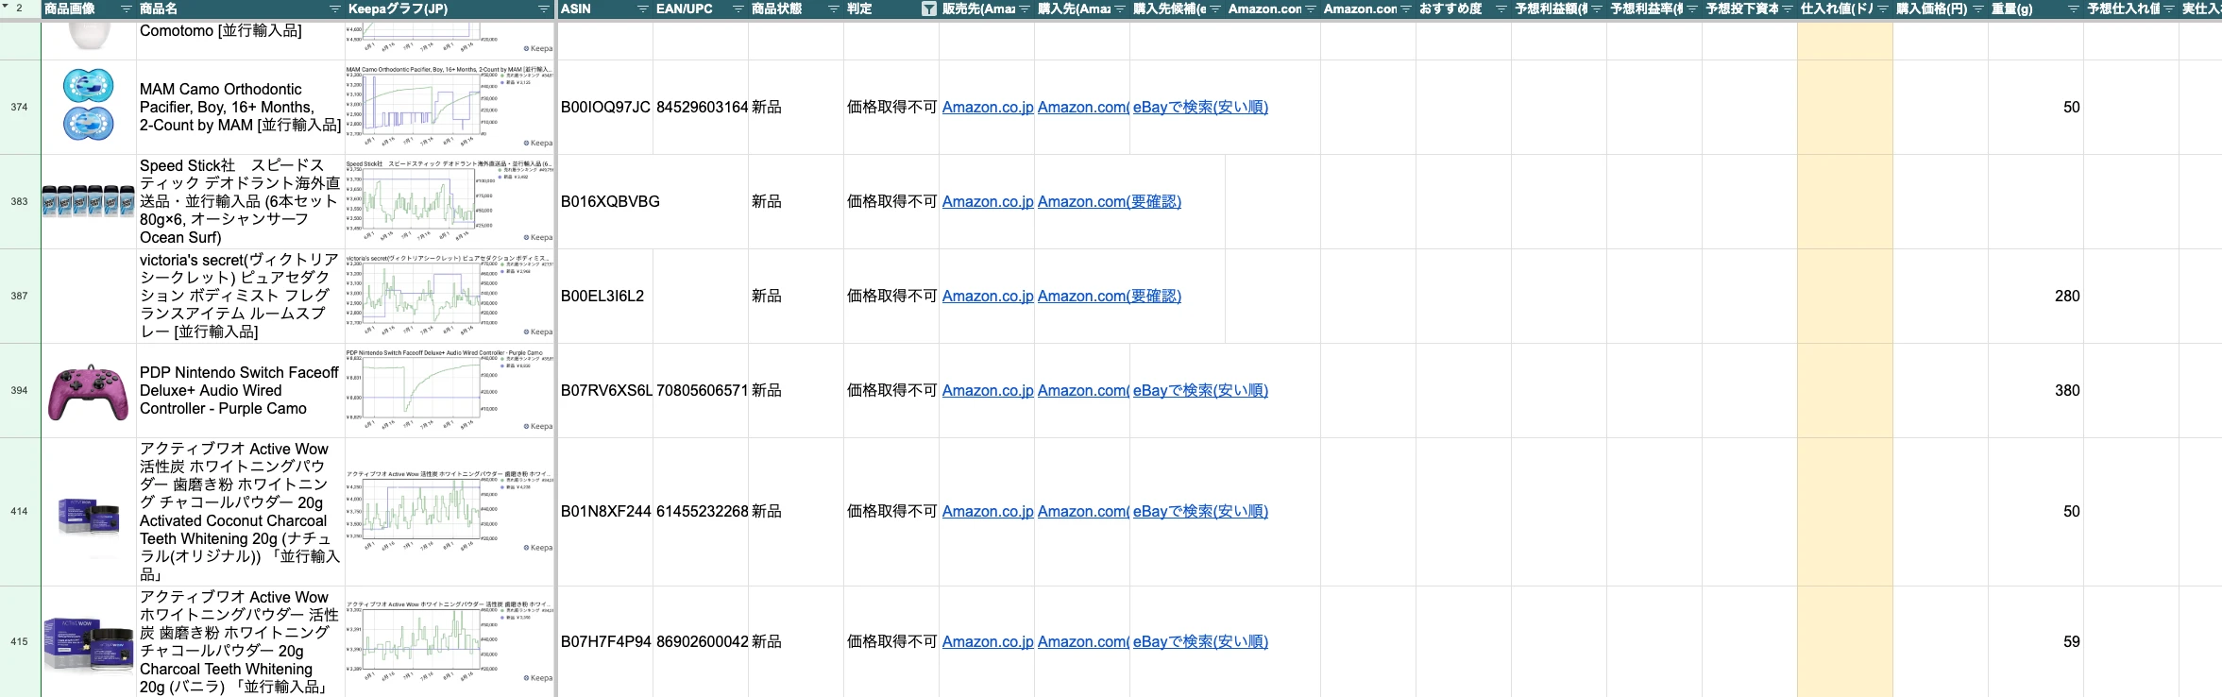Select Keepa graph for Speed Stick row

click(449, 202)
